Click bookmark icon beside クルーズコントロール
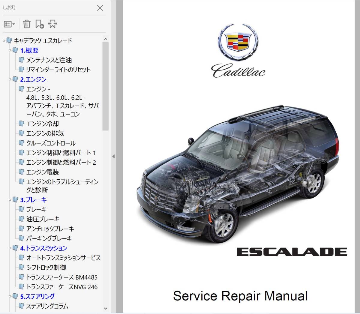Viewport: 360px width, 314px height. click(21, 143)
